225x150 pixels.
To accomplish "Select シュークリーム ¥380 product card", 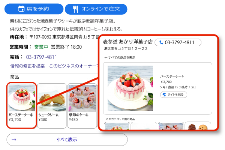I will 52,106.
